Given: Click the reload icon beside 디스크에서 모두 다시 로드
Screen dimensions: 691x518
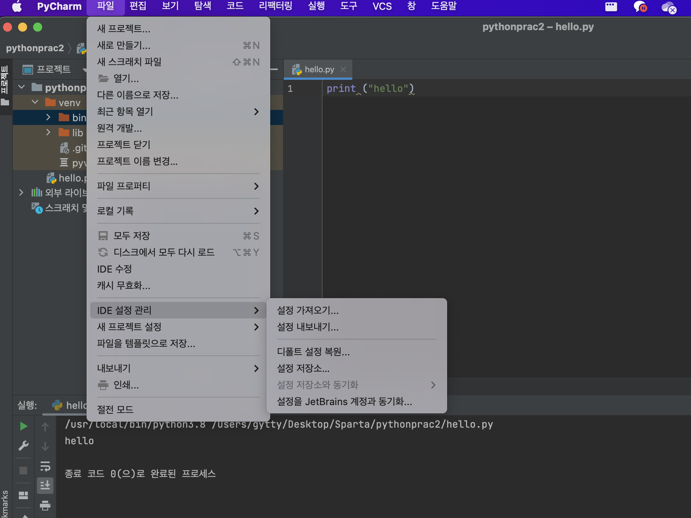Looking at the screenshot, I should pyautogui.click(x=103, y=252).
